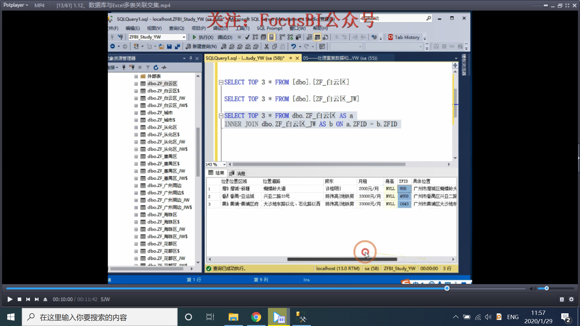Open PotPlayer settings gear
Viewport: 580px width, 326px height.
[x=571, y=299]
